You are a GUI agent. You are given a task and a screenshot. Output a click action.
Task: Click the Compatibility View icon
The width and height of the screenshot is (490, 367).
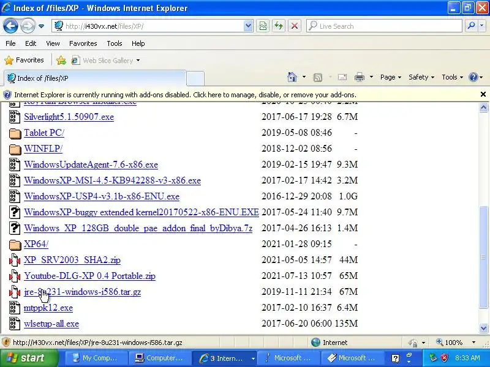[263, 26]
